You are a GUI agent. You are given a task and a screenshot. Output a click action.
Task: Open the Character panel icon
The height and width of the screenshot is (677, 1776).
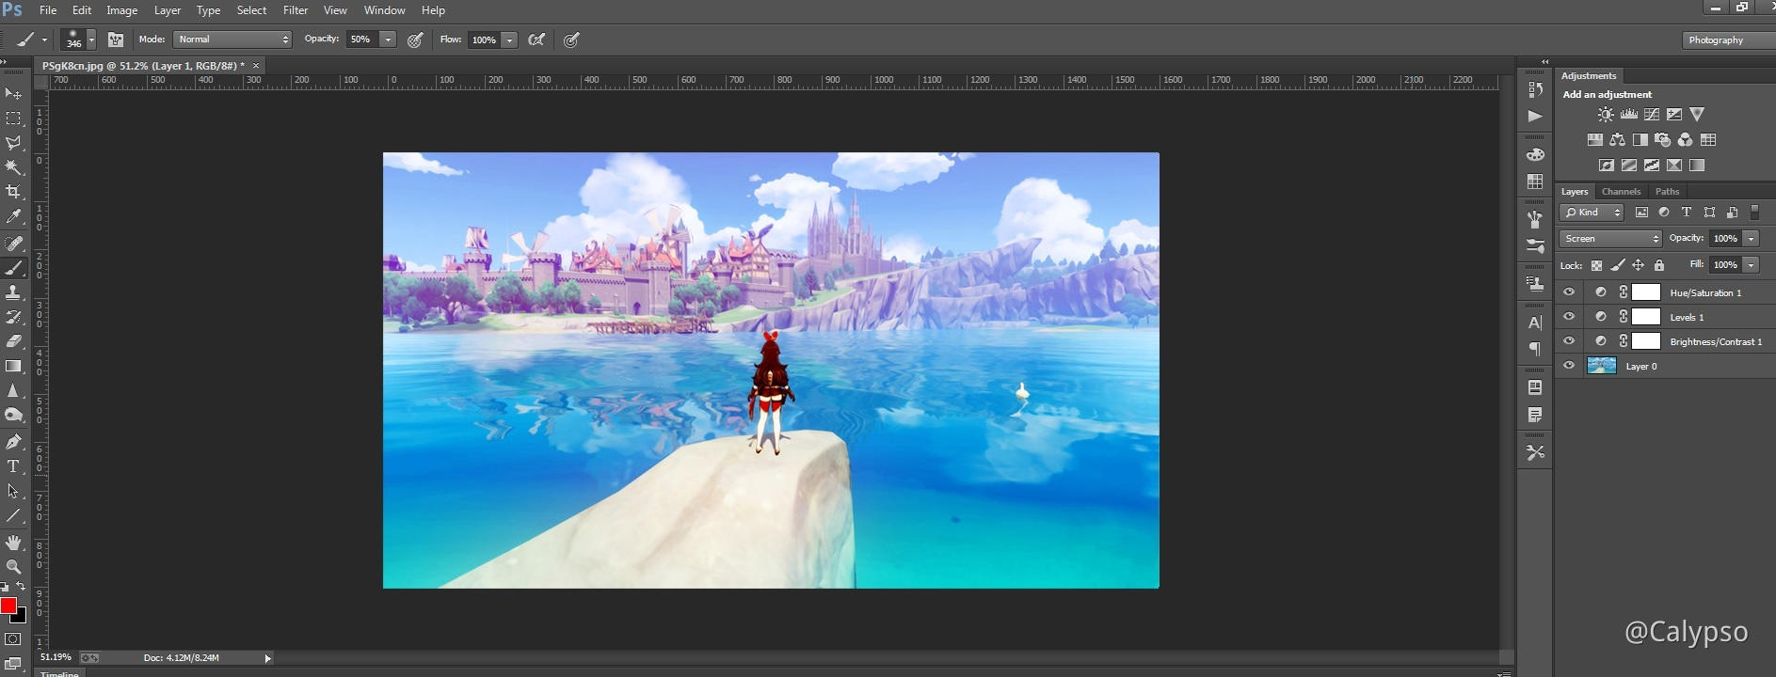[x=1535, y=323]
